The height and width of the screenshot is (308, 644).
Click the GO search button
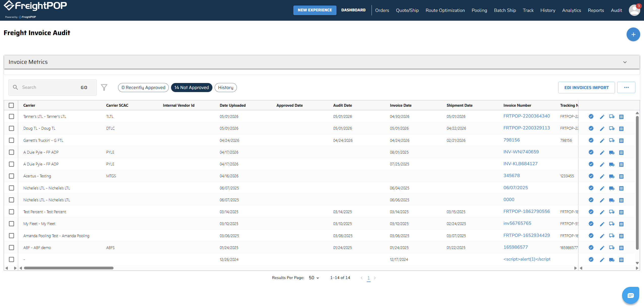pyautogui.click(x=84, y=88)
